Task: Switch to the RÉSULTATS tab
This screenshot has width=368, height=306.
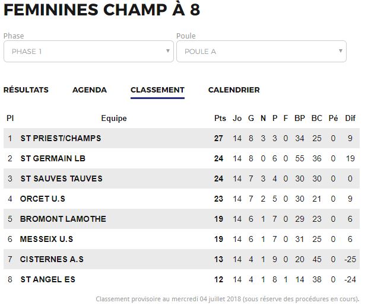Action: point(26,90)
